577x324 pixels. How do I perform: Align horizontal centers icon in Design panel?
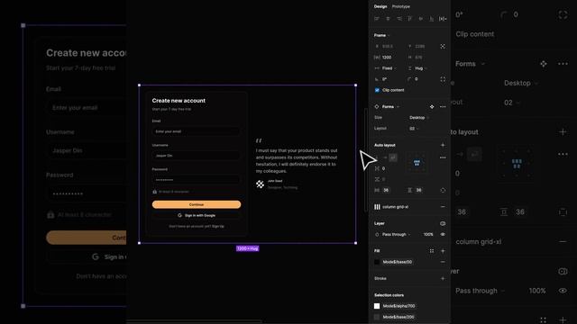[388, 19]
